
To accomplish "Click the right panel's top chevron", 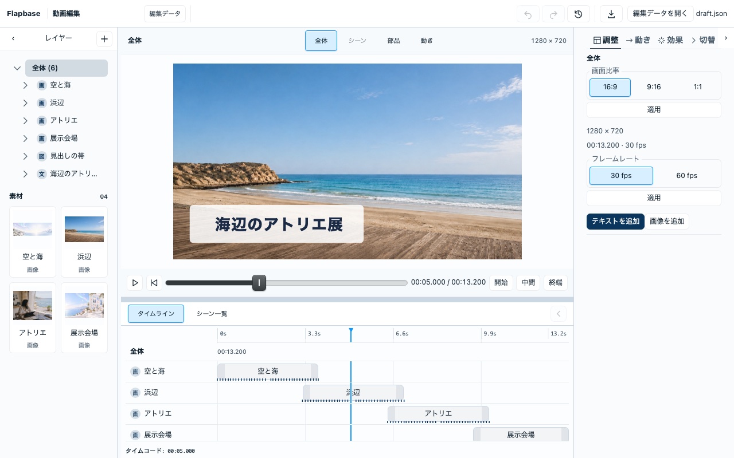I will click(726, 38).
